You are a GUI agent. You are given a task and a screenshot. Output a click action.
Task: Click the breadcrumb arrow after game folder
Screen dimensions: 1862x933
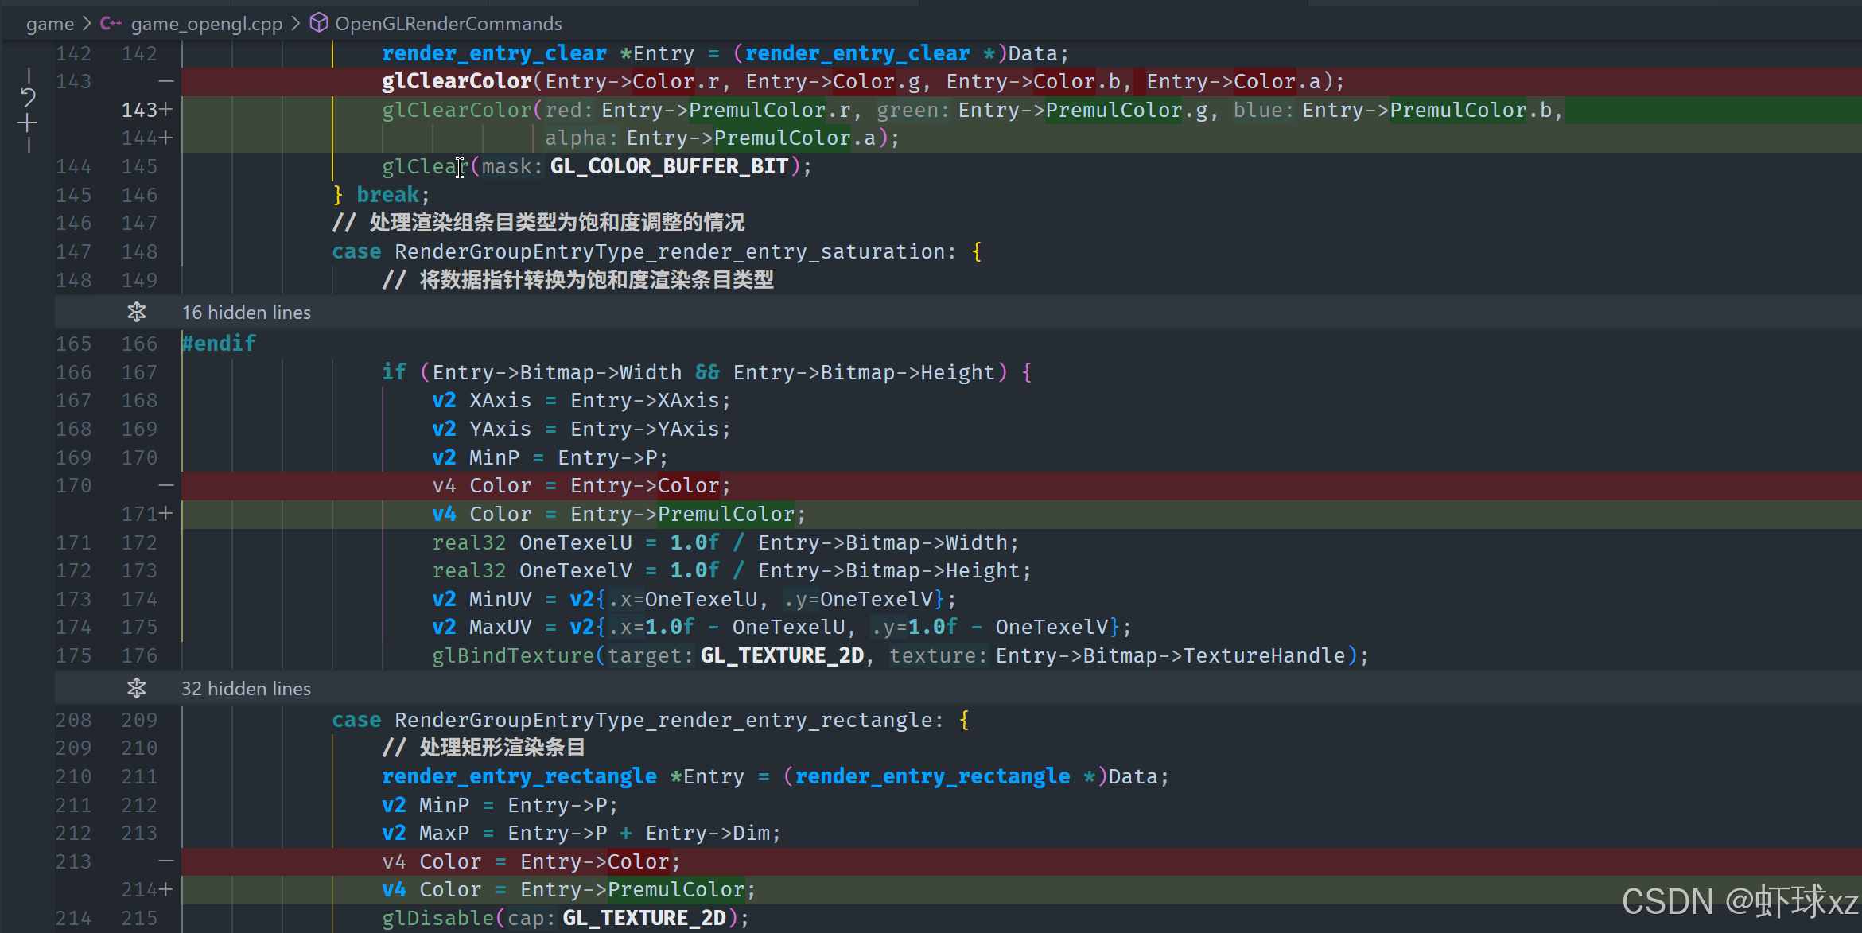[87, 24]
